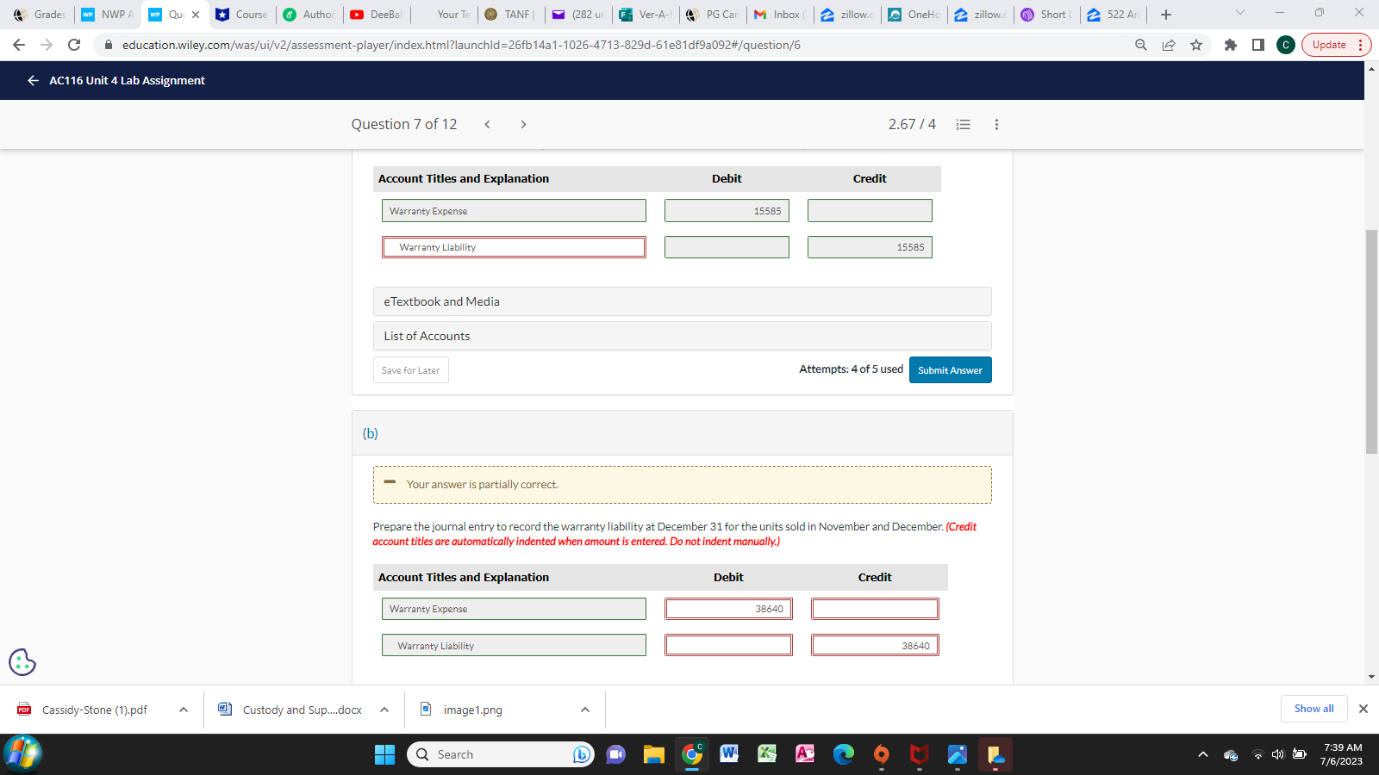
Task: Open the McAfee taskbar icon
Action: [919, 754]
